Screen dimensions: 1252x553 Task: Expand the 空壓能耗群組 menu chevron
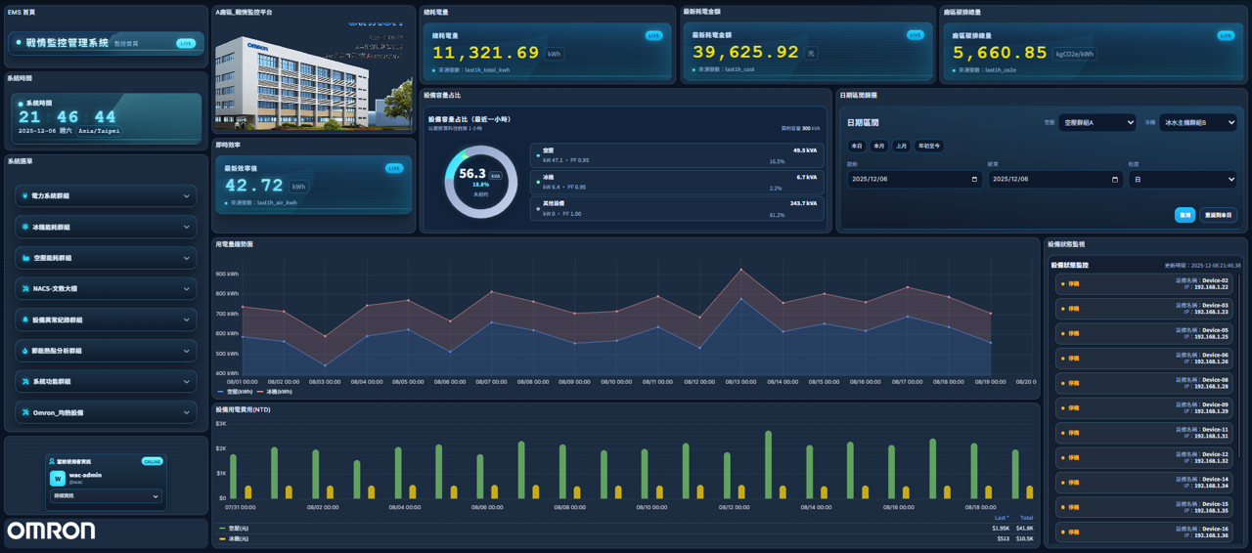click(x=187, y=258)
